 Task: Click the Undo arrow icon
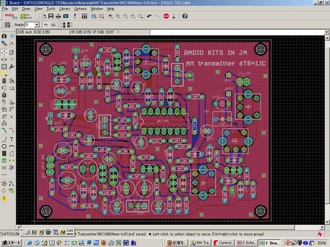(x=149, y=16)
